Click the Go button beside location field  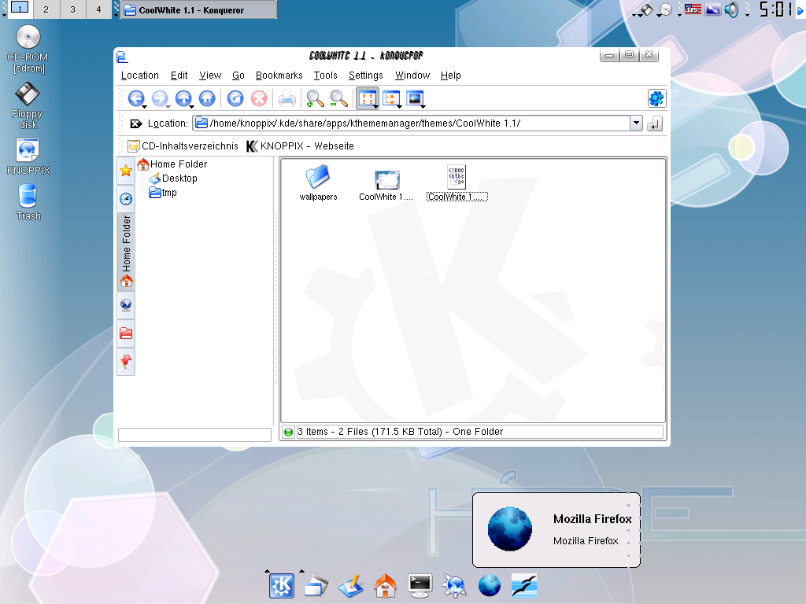pyautogui.click(x=654, y=123)
